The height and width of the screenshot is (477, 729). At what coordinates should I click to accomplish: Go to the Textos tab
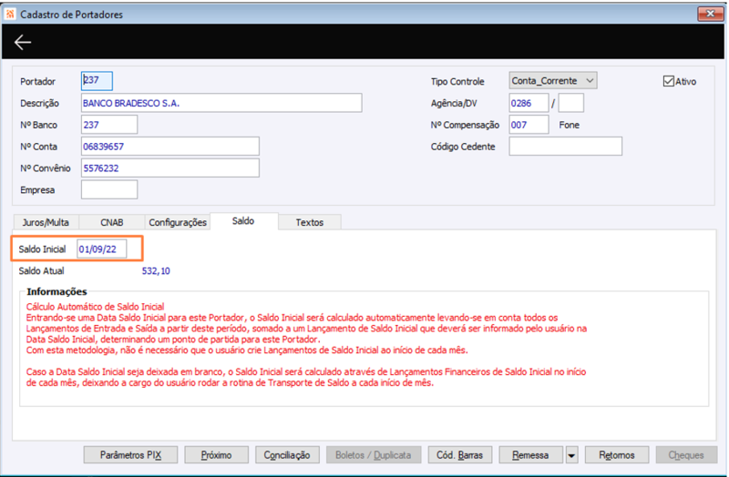(310, 222)
